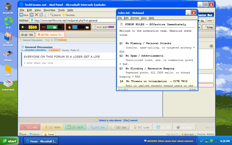Click the HEATING: General Di.. alert

click(x=50, y=35)
